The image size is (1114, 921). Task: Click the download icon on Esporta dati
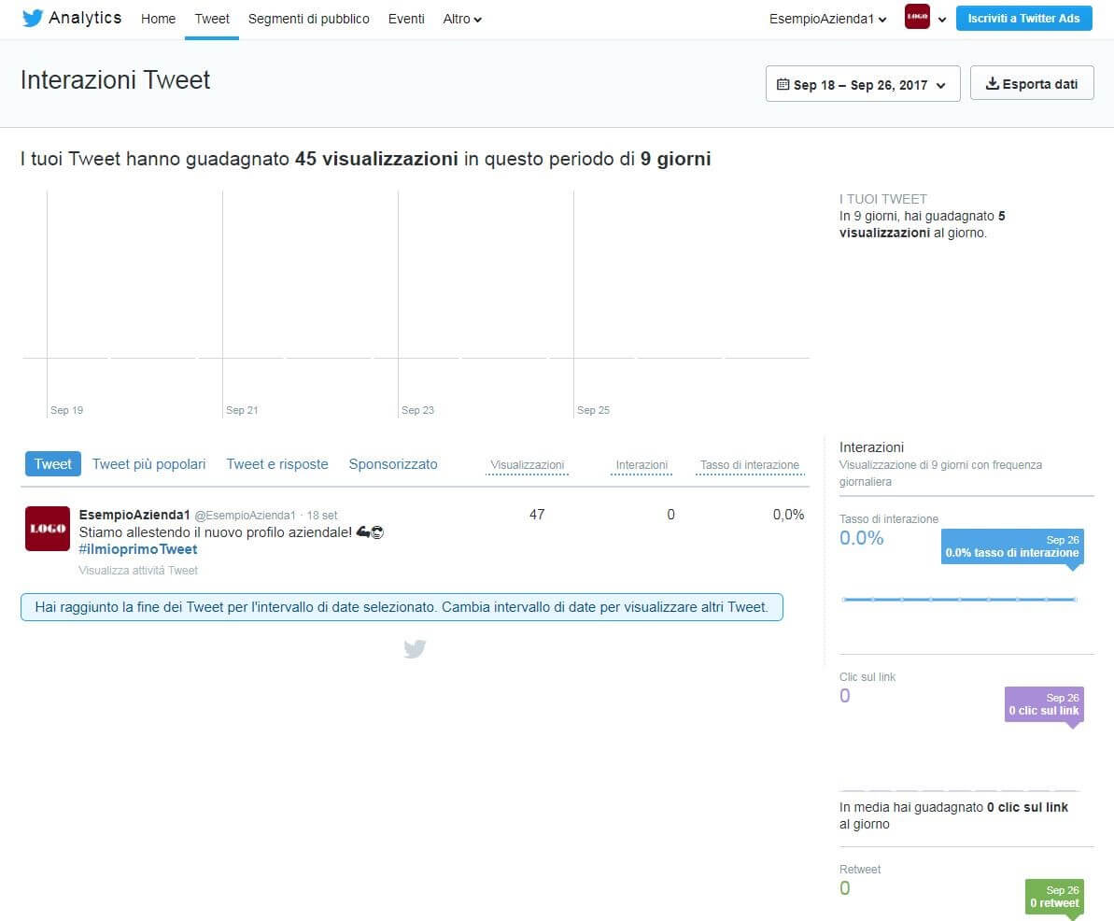(992, 84)
